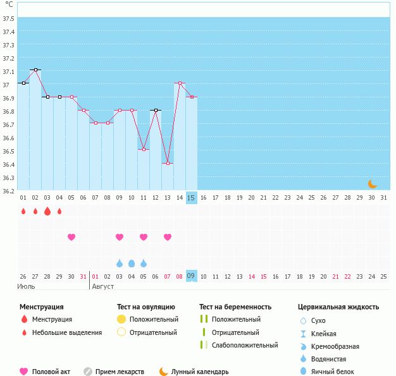Click the red drop icon beside Менструация legend
This screenshot has height=376, width=396.
point(24,319)
